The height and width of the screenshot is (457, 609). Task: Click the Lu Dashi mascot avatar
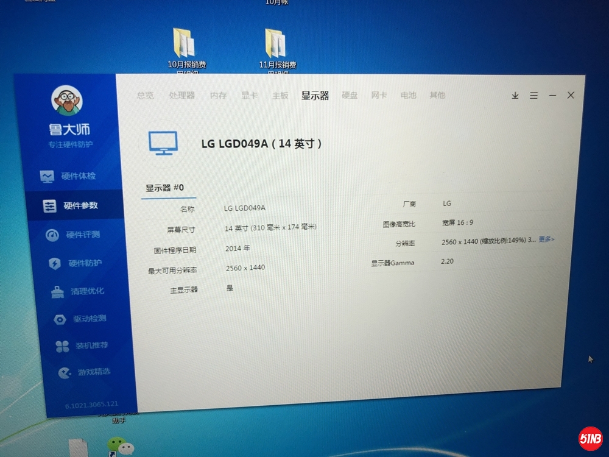coord(67,101)
